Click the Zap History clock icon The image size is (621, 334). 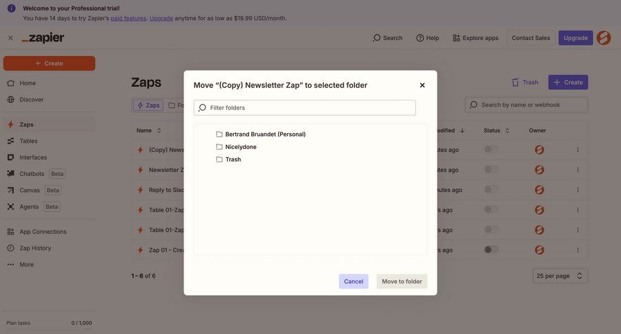[x=10, y=248]
